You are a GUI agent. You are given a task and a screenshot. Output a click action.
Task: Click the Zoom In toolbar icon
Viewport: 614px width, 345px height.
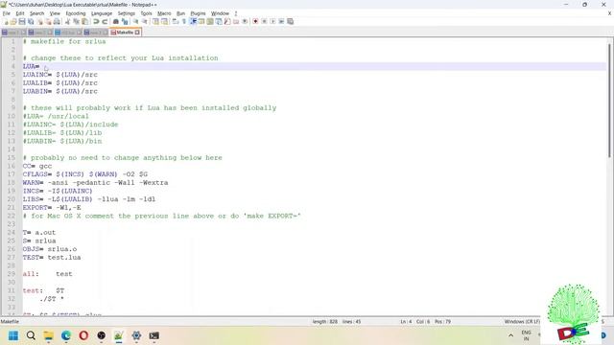click(x=135, y=21)
